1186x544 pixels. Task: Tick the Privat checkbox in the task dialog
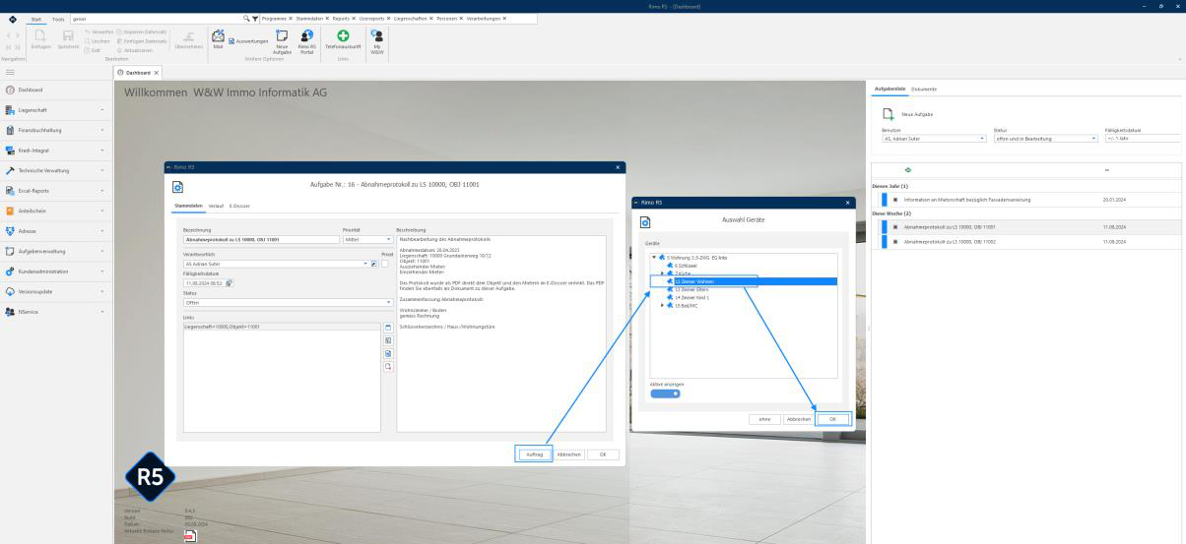coord(385,264)
